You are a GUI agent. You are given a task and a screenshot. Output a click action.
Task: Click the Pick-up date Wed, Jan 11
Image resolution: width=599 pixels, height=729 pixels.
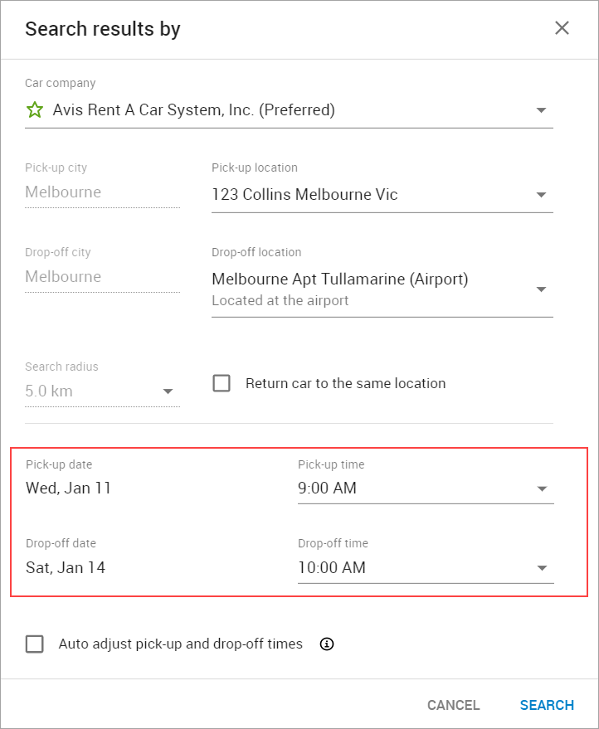pos(68,488)
